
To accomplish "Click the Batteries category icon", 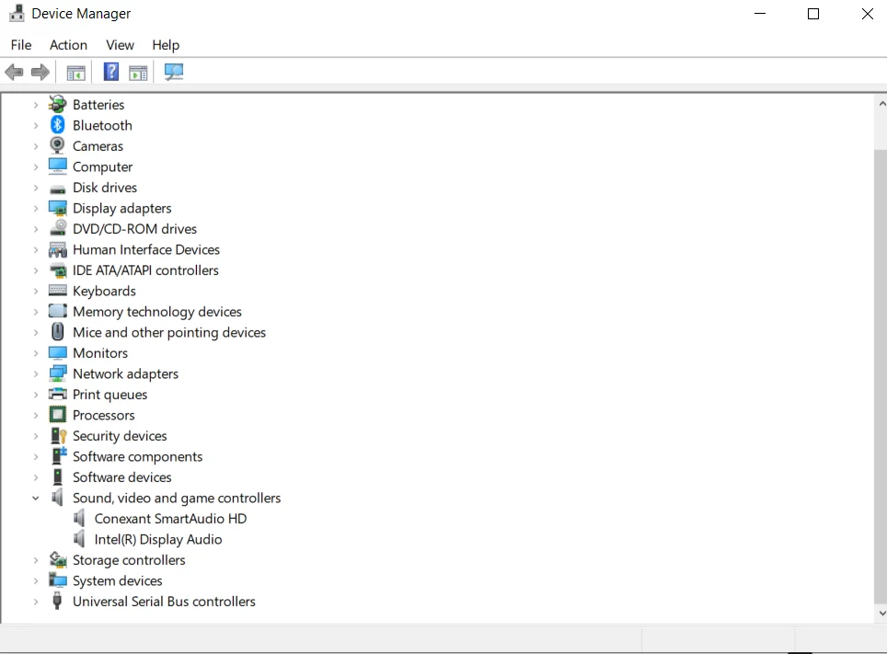I will point(57,104).
